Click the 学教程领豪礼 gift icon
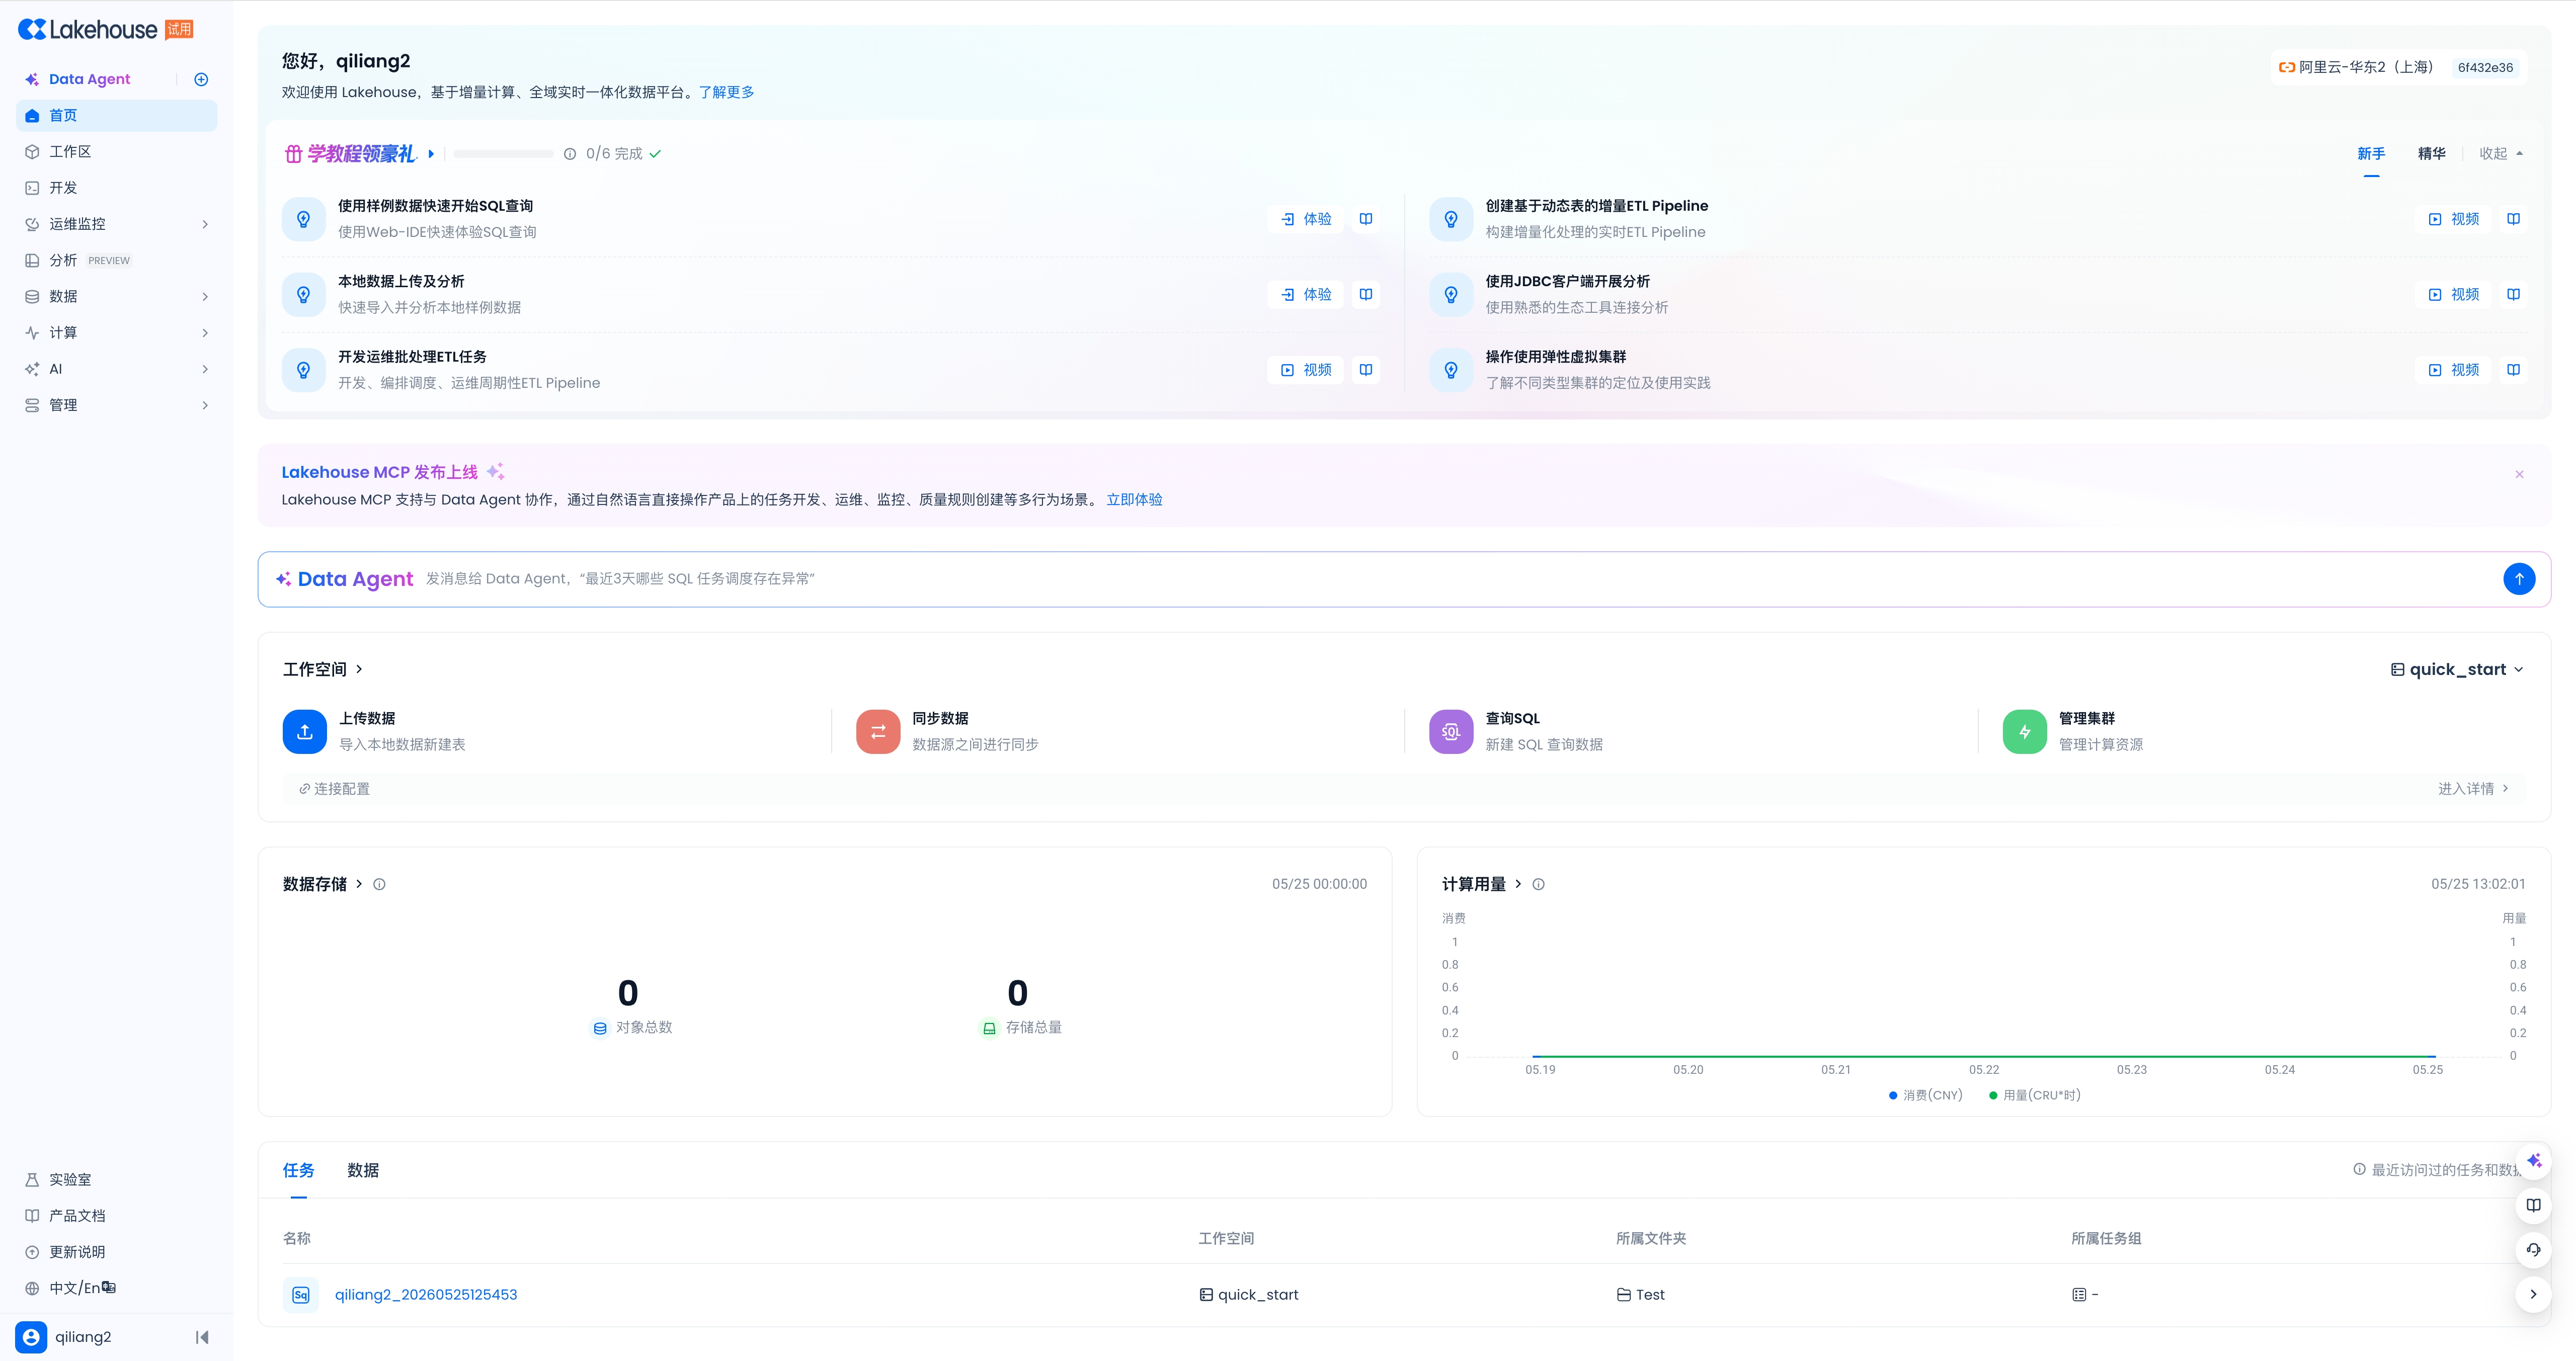Image resolution: width=2576 pixels, height=1361 pixels. (293, 154)
